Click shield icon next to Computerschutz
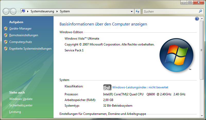 6,42
